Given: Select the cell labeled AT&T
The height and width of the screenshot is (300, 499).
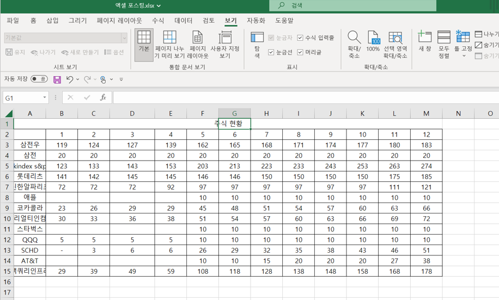Looking at the screenshot, I should tap(30, 261).
